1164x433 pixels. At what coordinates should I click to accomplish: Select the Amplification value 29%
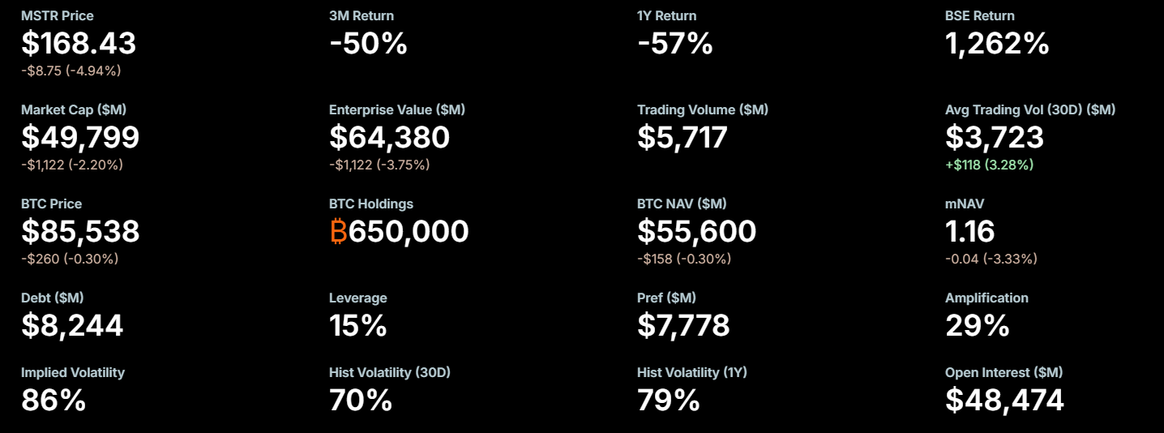pyautogui.click(x=978, y=326)
